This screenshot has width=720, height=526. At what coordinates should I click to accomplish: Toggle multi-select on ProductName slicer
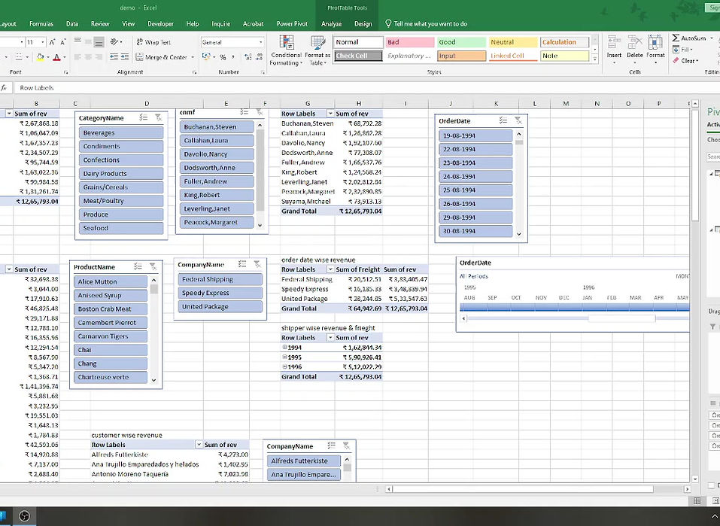pos(138,266)
